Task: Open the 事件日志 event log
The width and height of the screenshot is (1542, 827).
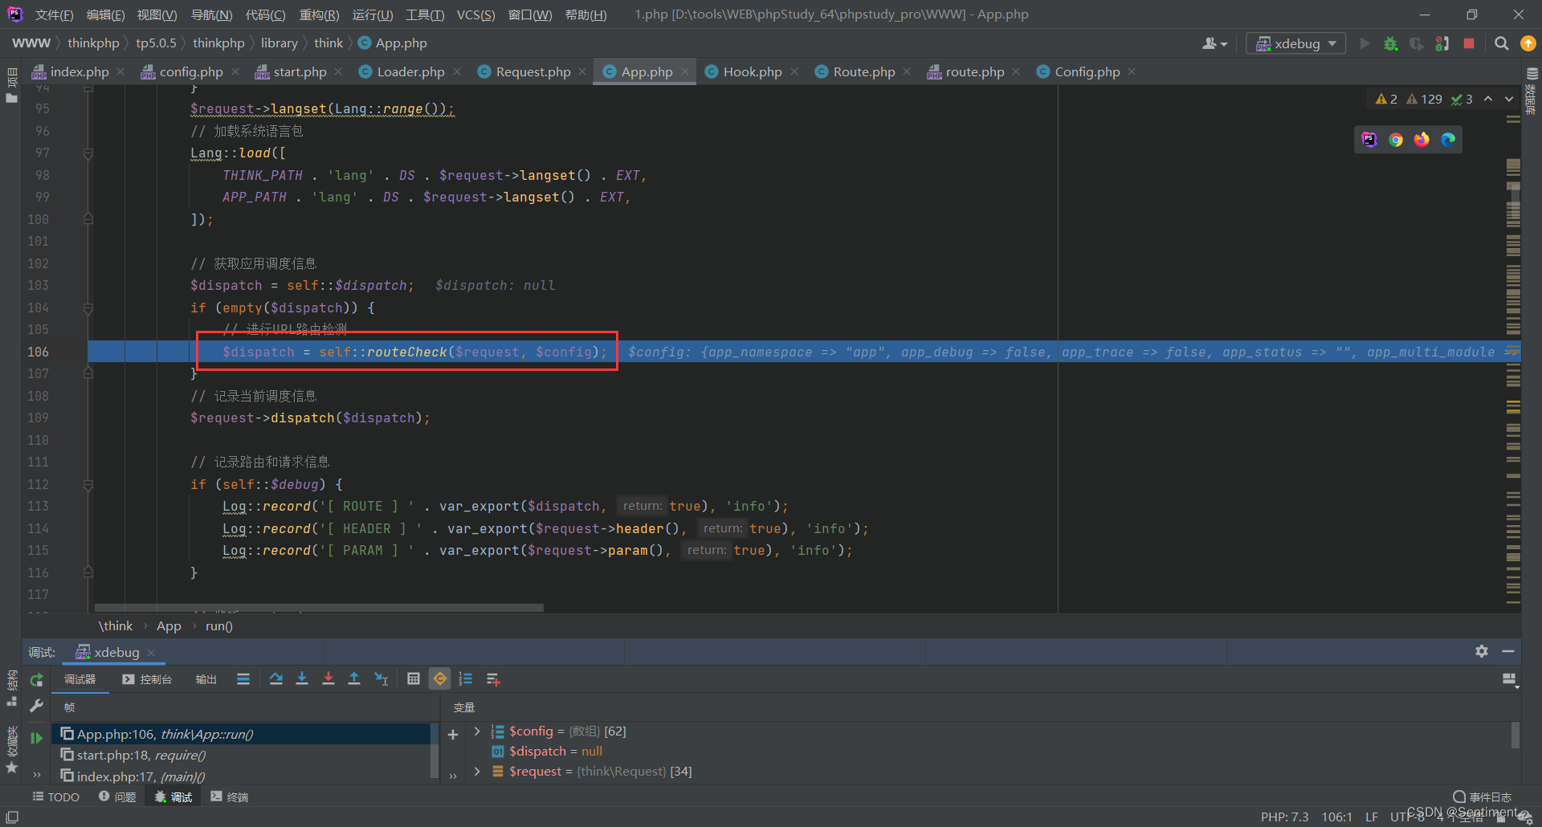Action: tap(1483, 796)
